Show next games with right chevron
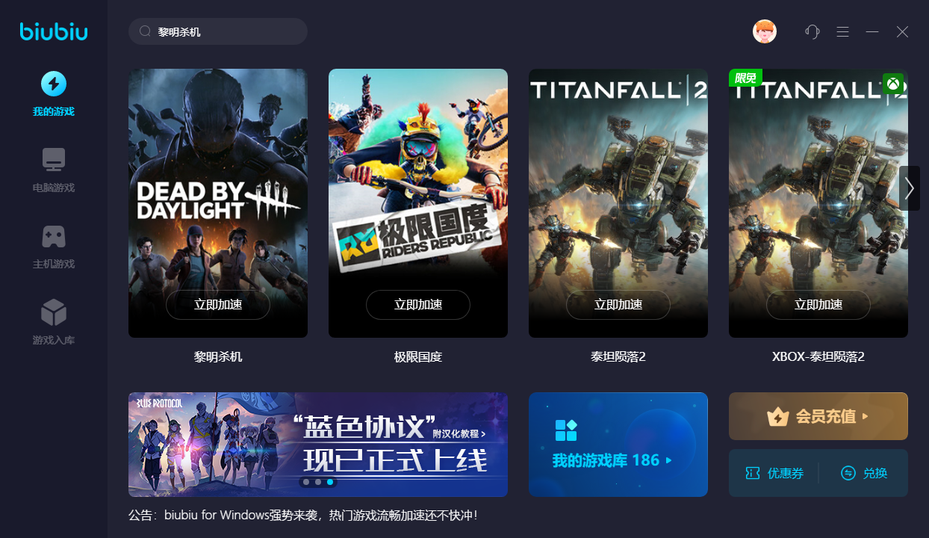 pos(909,188)
